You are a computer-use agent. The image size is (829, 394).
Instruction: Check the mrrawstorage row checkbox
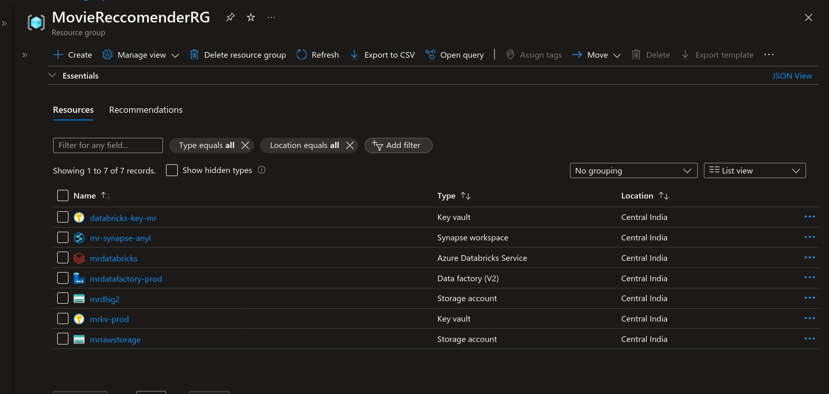tap(63, 339)
